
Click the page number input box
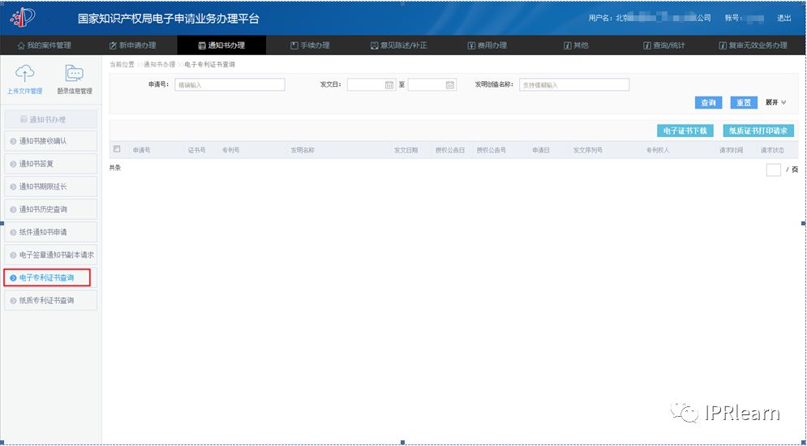(x=774, y=169)
